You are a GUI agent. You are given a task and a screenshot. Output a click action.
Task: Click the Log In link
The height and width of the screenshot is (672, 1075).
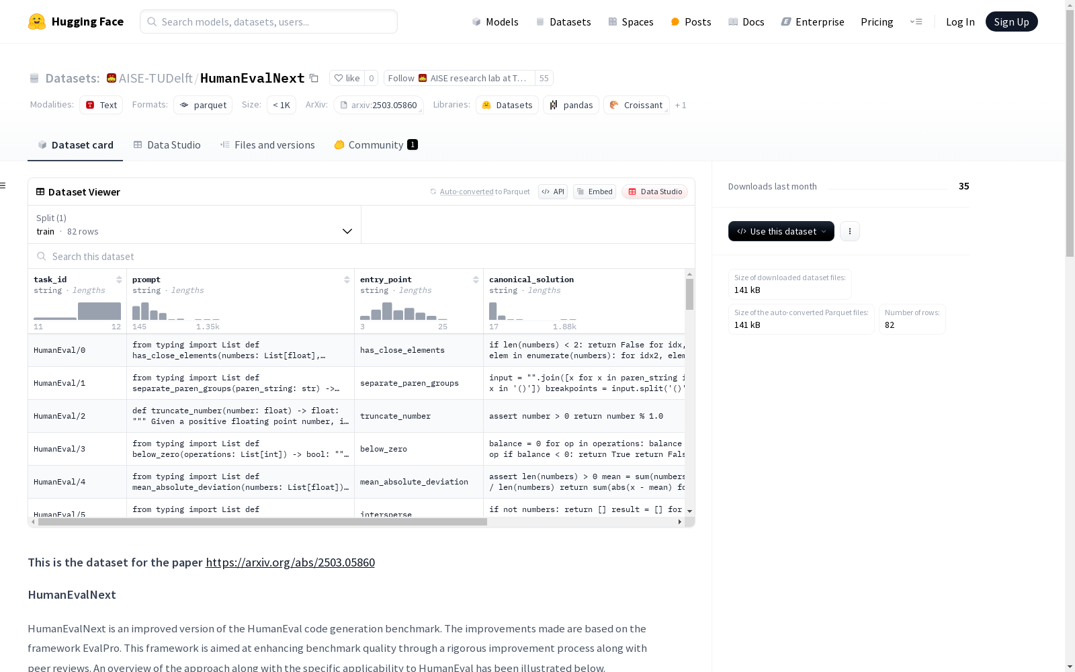960,22
